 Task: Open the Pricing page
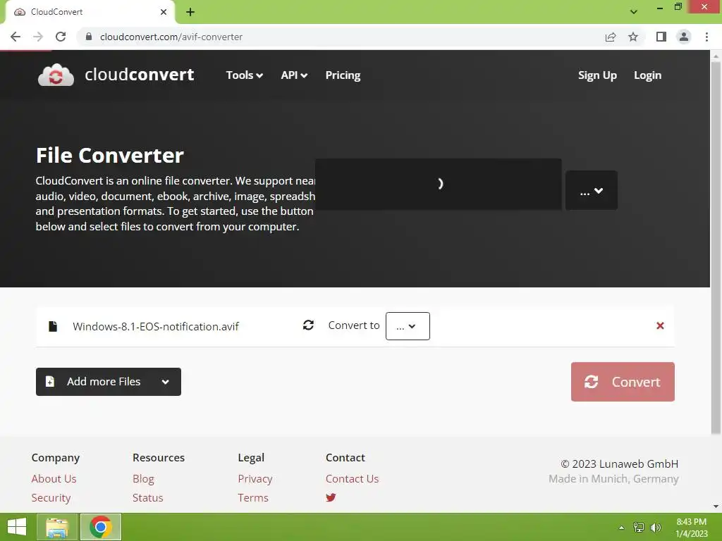(x=343, y=75)
